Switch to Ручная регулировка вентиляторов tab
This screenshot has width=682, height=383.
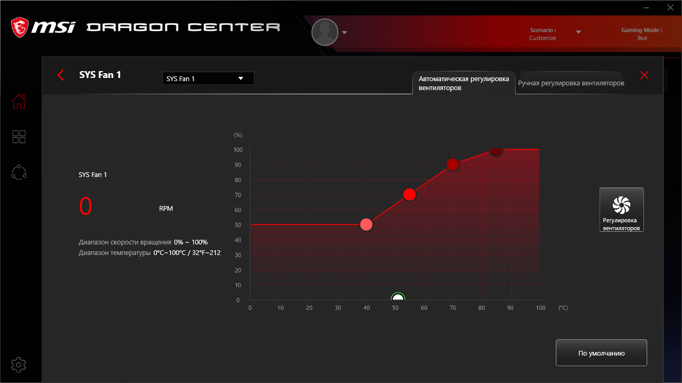(571, 83)
